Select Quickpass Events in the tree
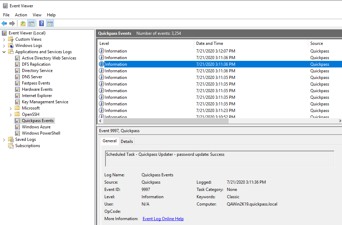Viewport: 342px width, 225px height. click(x=38, y=121)
